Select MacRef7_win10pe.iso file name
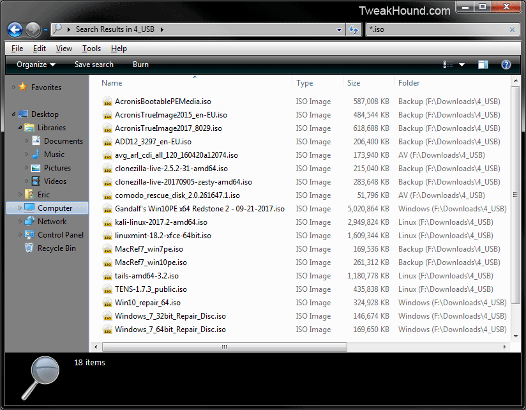526x410 pixels. coord(151,262)
